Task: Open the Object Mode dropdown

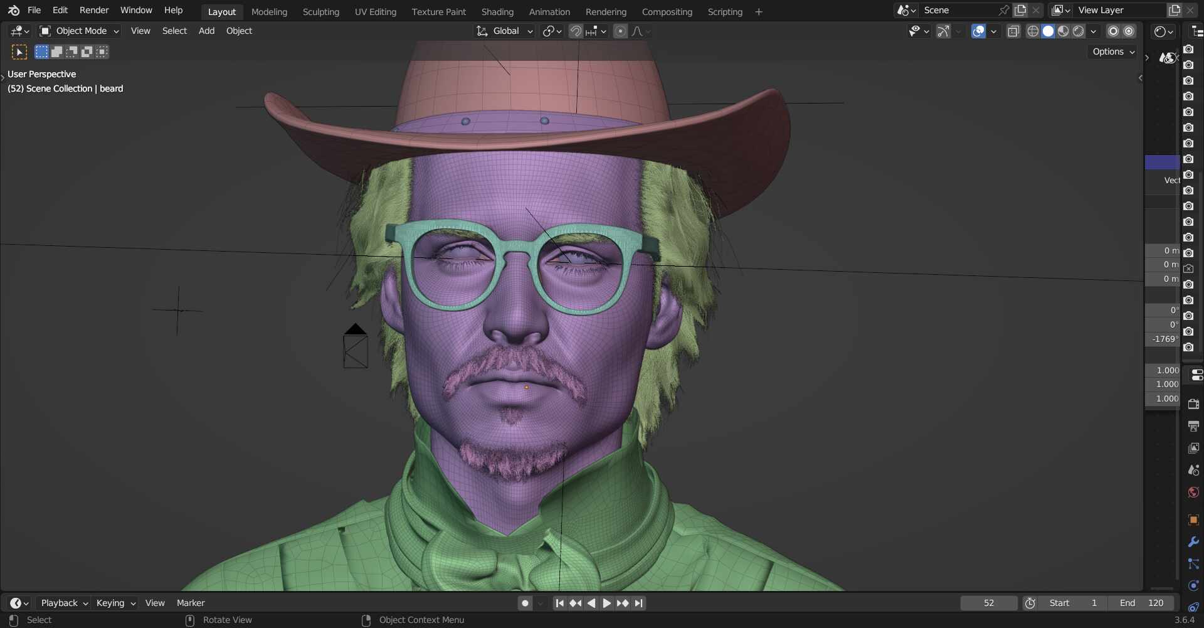Action: (79, 31)
